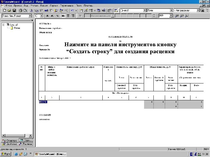This screenshot has height=157, width=210.
Task: Open the Печи object combo box
Action: (x=171, y=10)
